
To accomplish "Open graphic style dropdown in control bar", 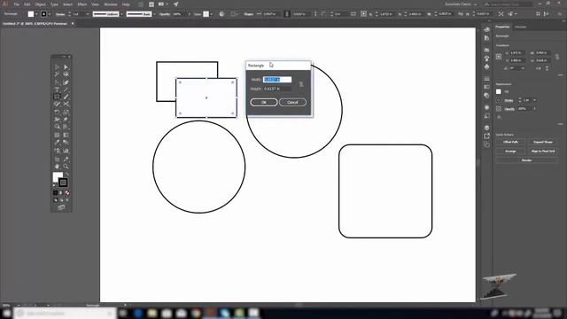I will pyautogui.click(x=212, y=14).
